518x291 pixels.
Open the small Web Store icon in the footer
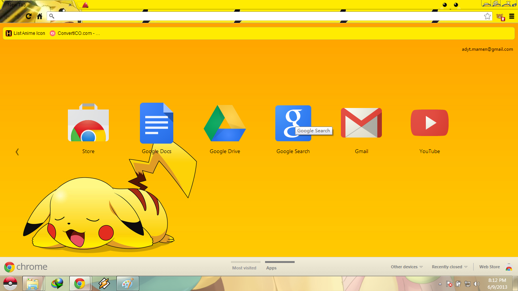(509, 267)
